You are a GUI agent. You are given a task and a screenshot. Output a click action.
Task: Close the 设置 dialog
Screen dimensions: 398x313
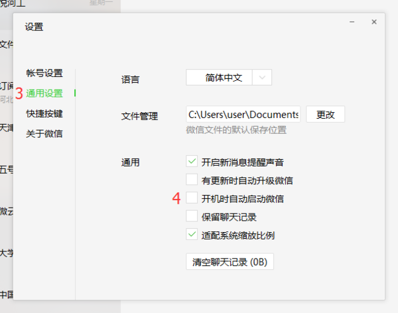(x=374, y=22)
